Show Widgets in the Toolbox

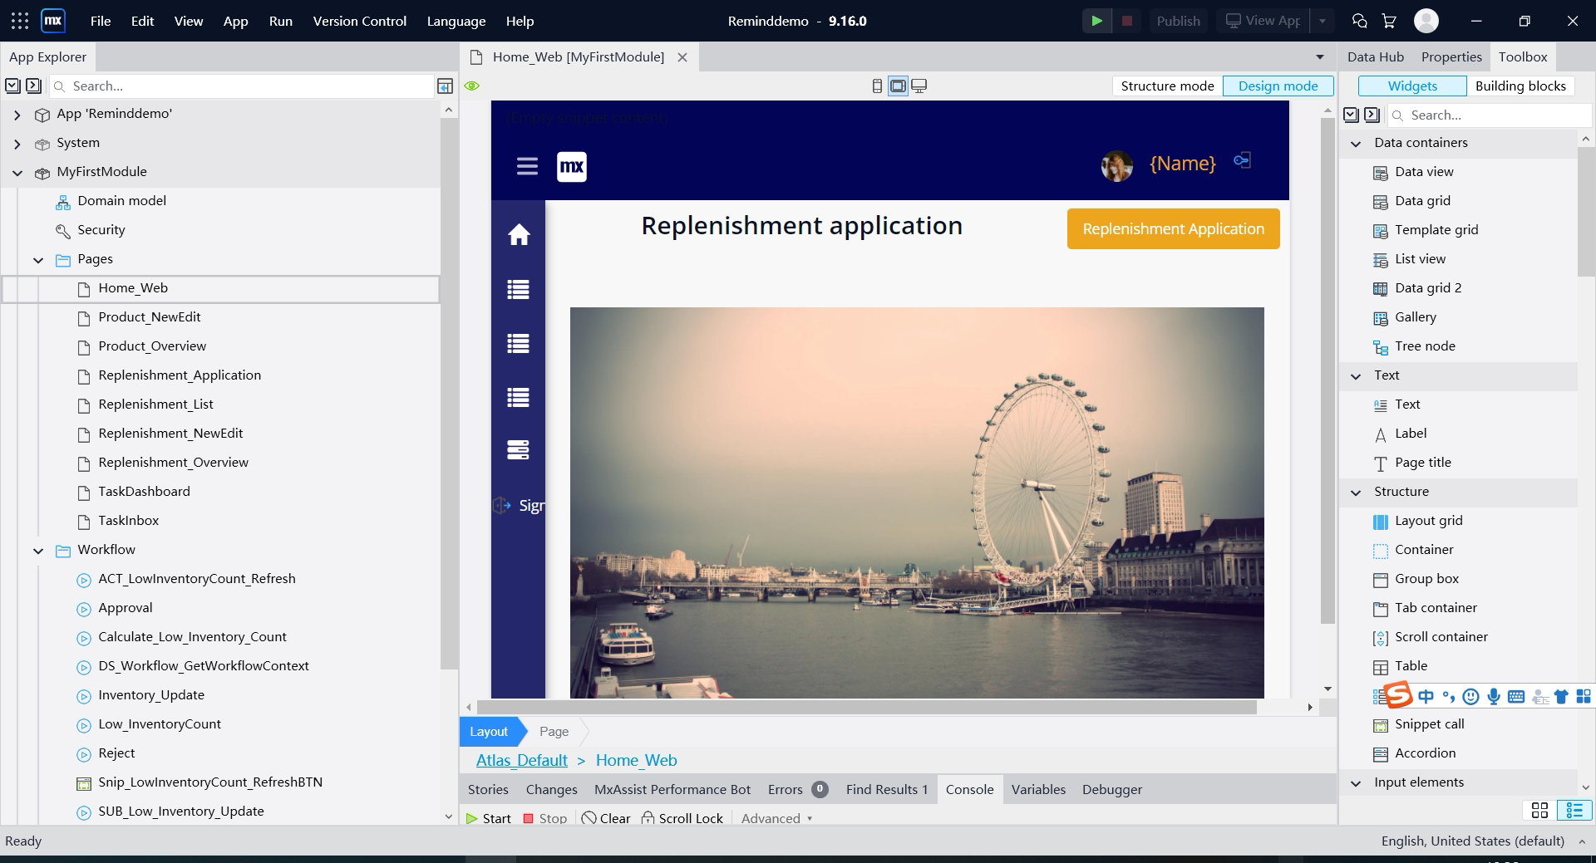coord(1412,86)
